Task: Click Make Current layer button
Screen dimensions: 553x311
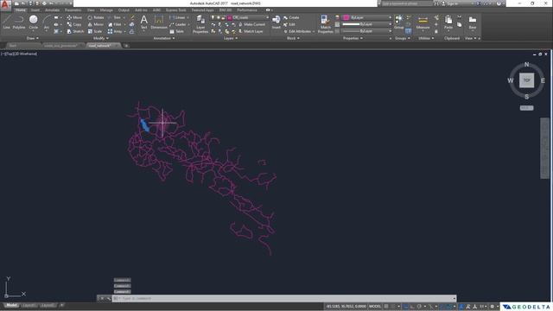Action: tap(251, 24)
